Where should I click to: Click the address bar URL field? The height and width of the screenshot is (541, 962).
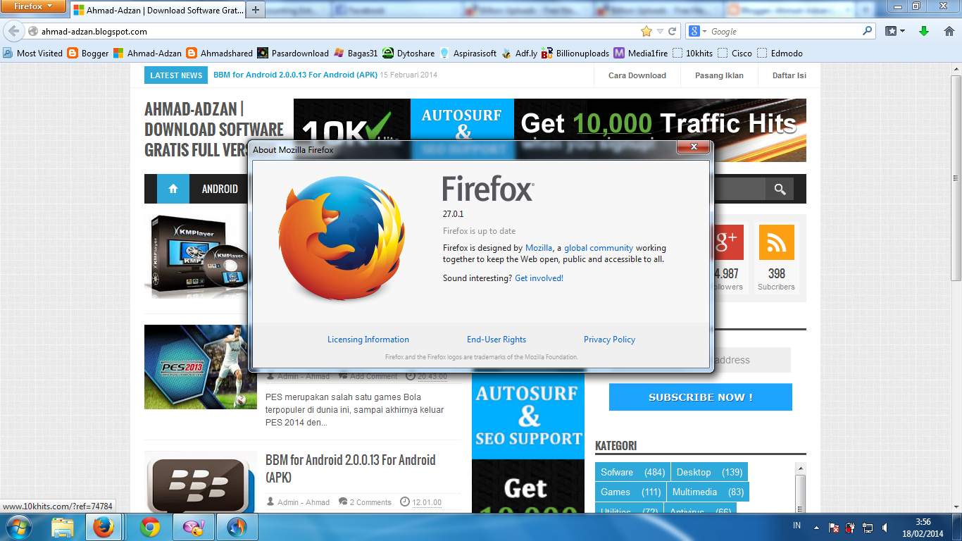coord(338,32)
